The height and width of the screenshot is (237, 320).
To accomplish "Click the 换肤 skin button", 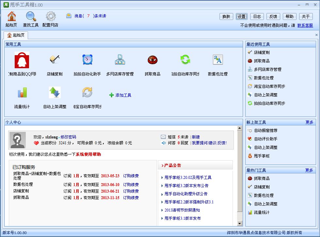I will (226, 17).
